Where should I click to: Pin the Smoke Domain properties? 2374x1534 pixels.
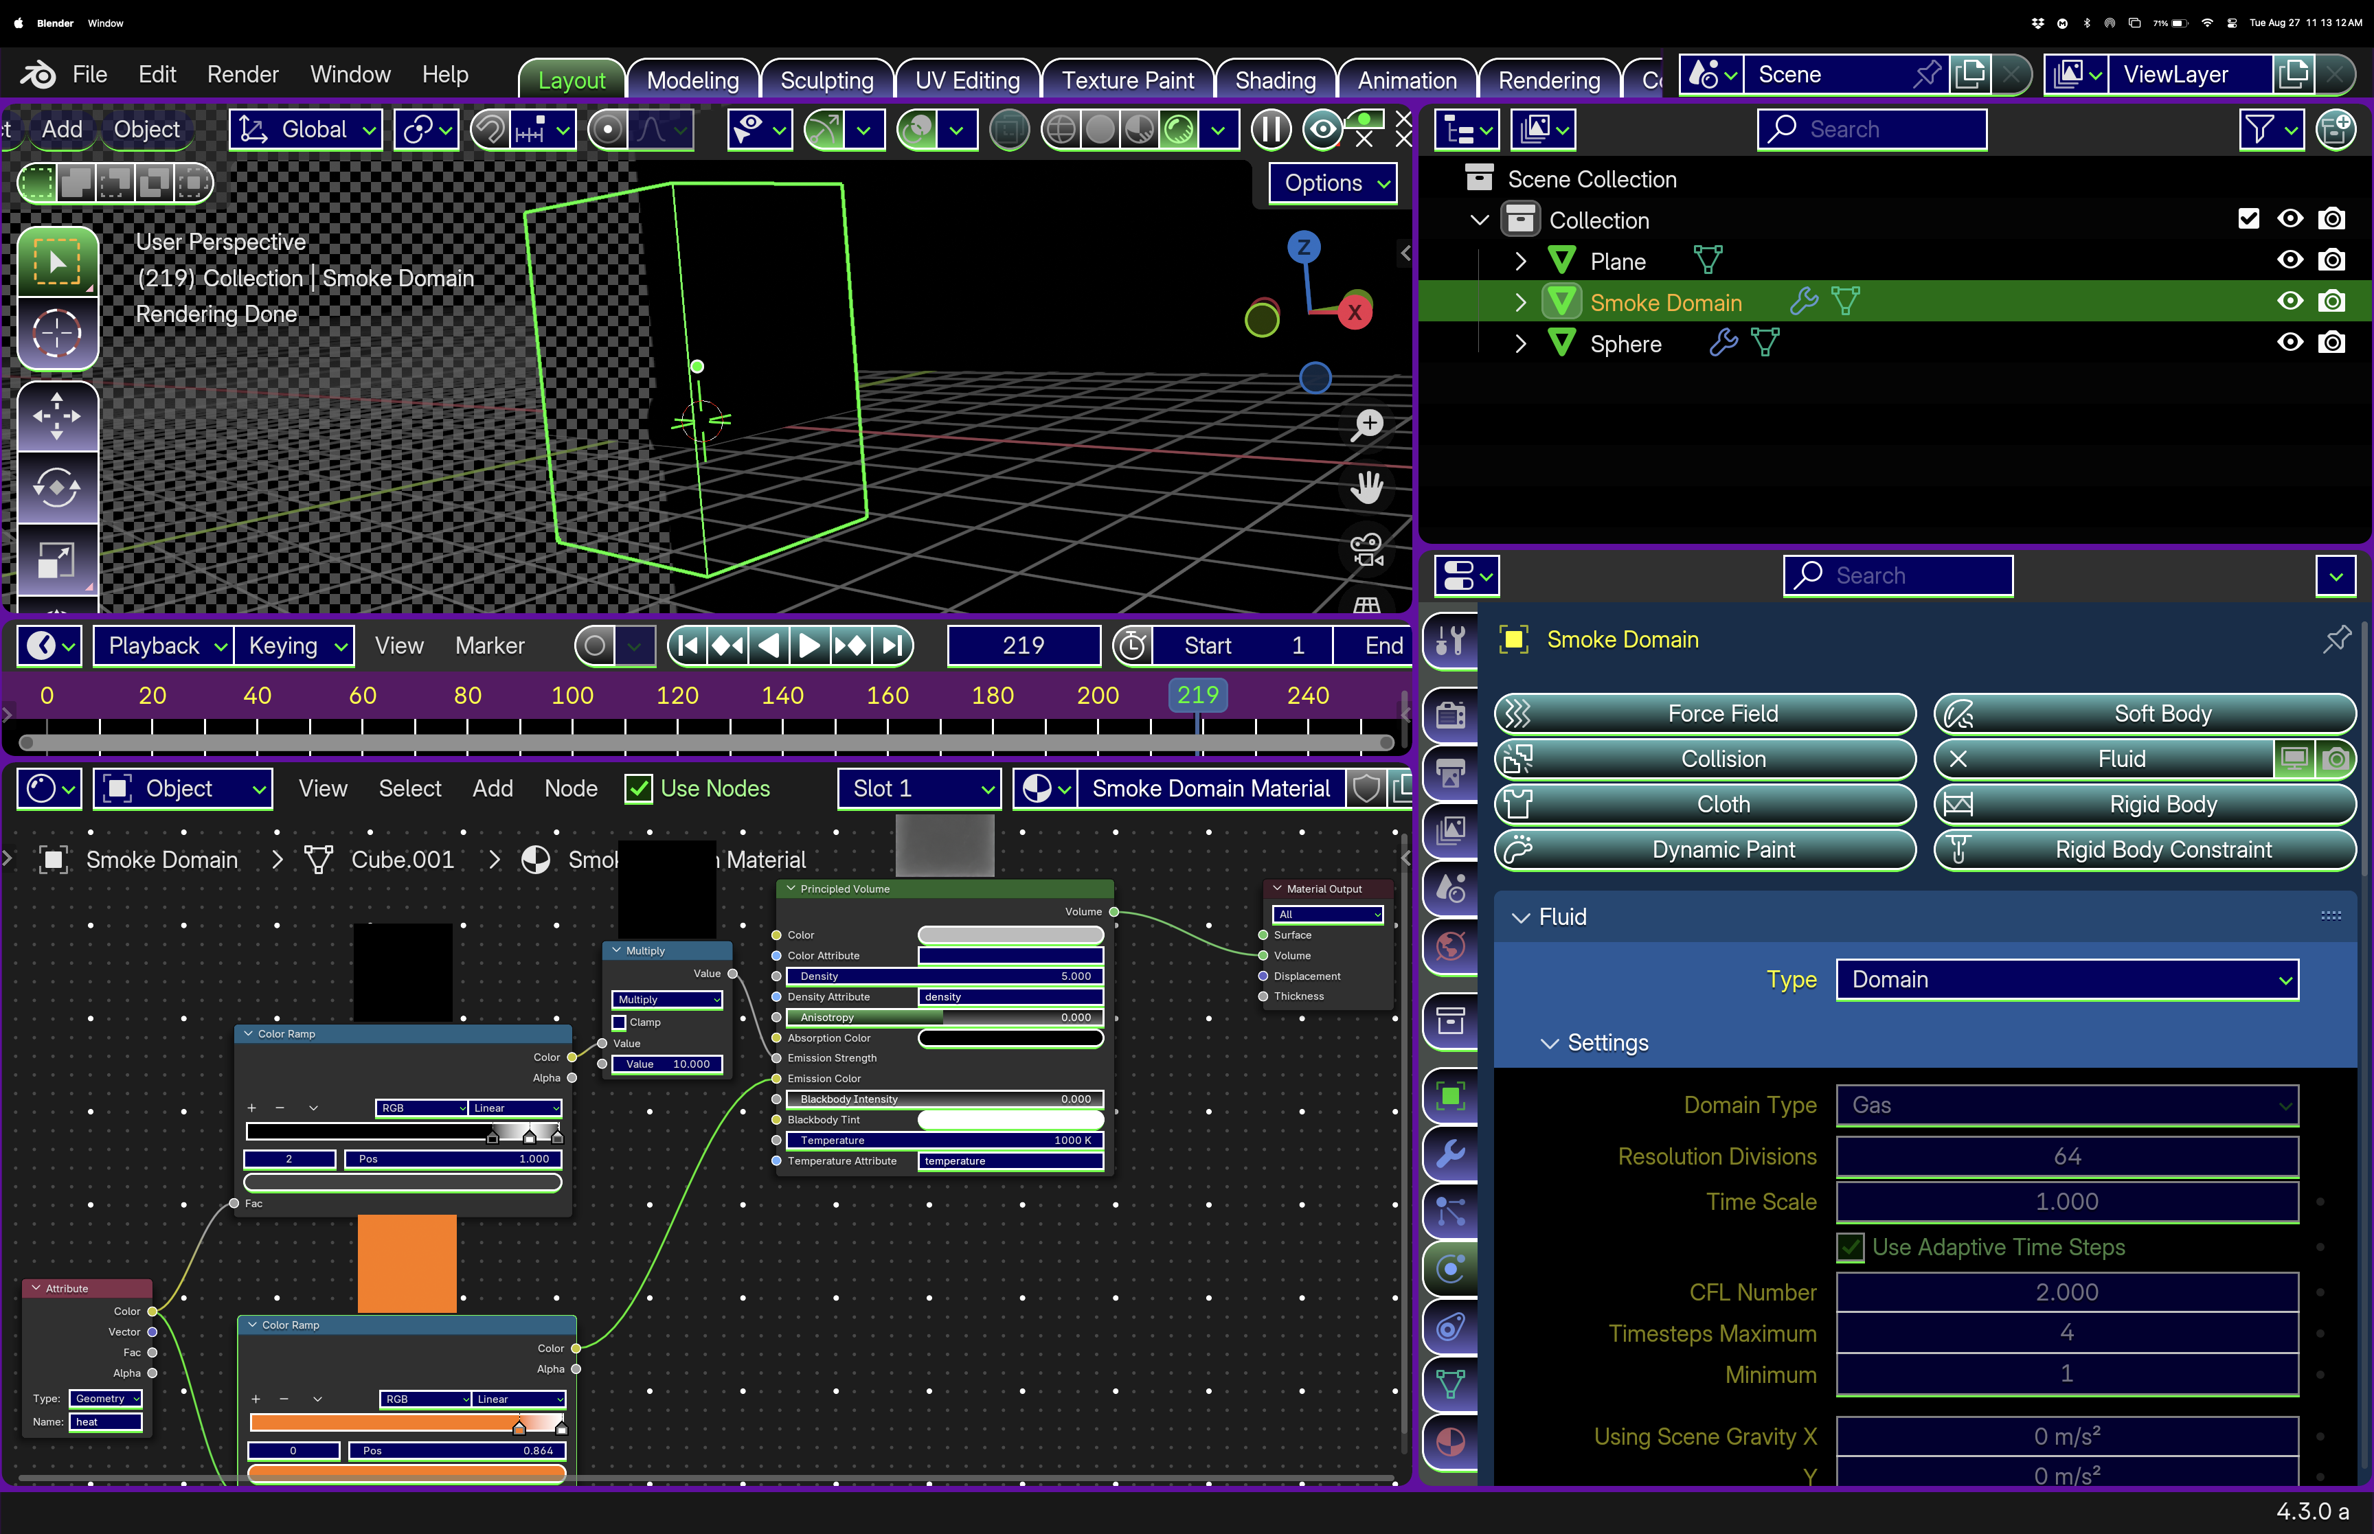point(2336,639)
